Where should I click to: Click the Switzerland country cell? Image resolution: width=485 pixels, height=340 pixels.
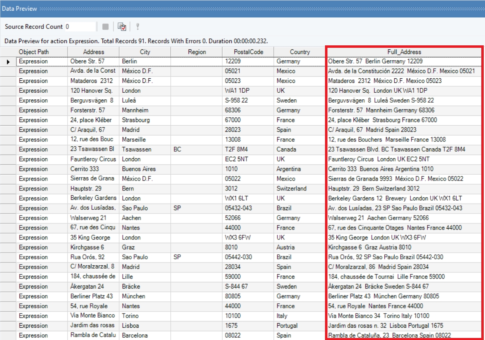(x=300, y=189)
